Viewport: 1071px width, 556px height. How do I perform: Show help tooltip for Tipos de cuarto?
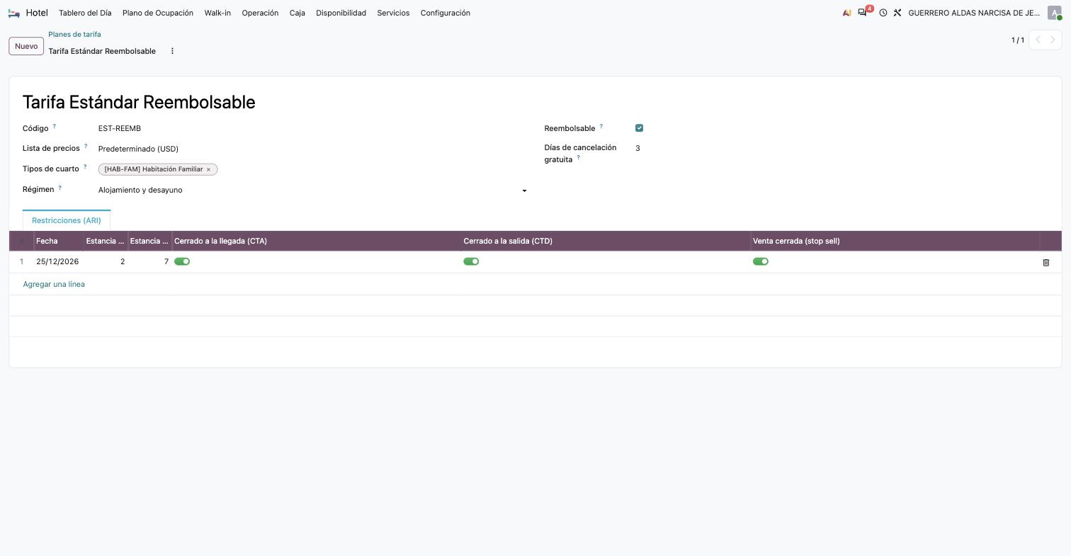tap(85, 166)
